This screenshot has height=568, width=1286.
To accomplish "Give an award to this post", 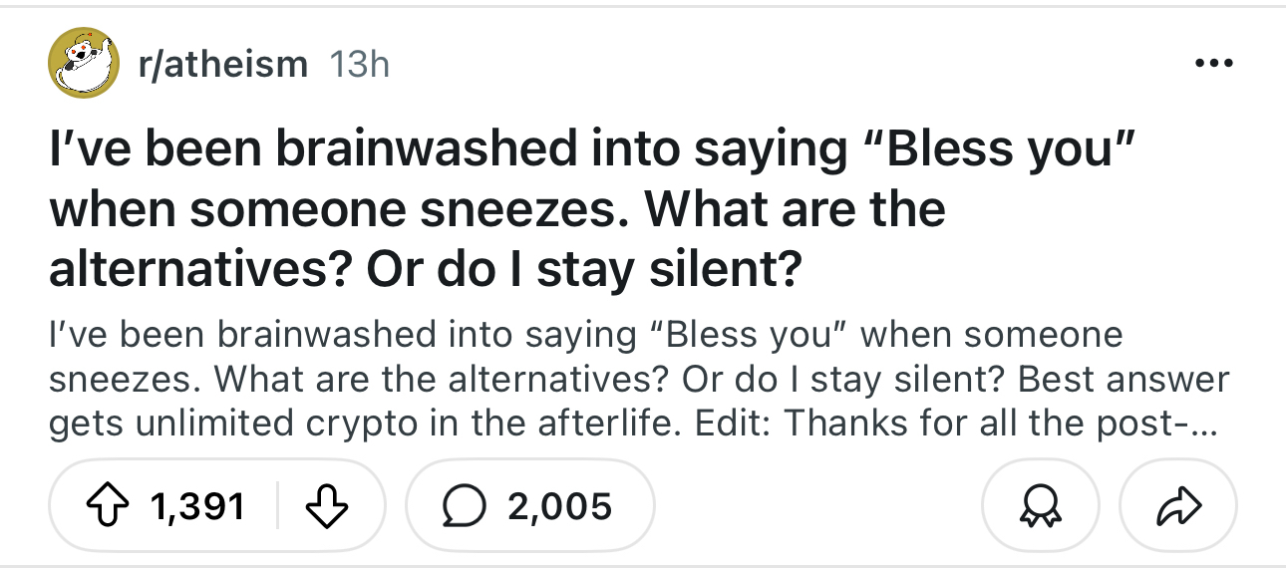I will (x=1041, y=507).
